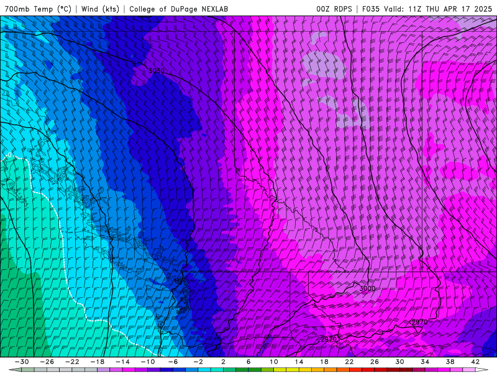Click the "00Z RDPS" model run label
497x373 pixels.
click(334, 9)
